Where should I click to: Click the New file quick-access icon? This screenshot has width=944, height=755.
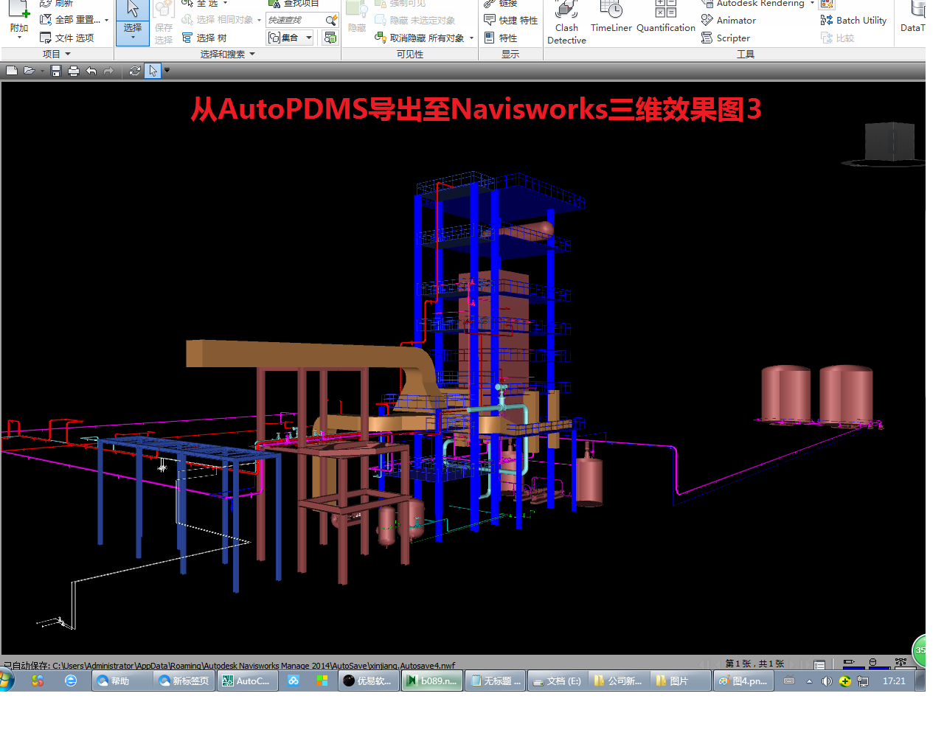[x=12, y=71]
